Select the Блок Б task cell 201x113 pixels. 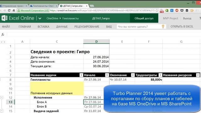(x=57, y=106)
